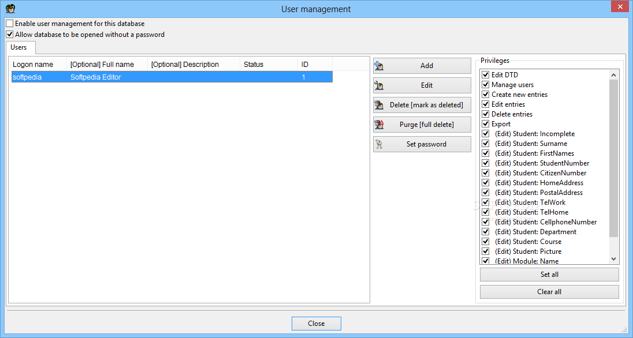Toggle (Edit) Student: HomeAddress privilege

[x=486, y=183]
